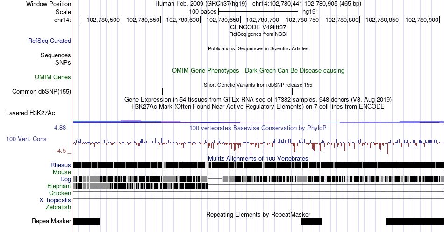
Task: Click the Sequences track label
Action: tap(56, 55)
